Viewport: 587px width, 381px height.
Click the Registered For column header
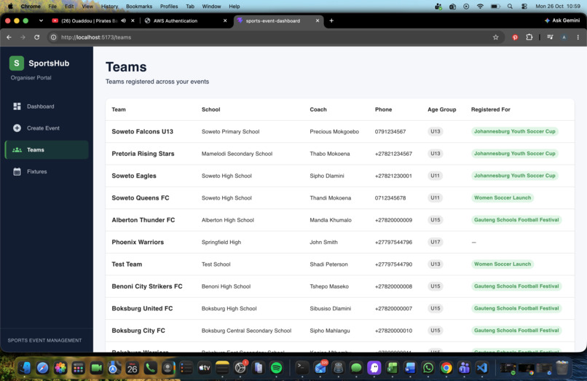(x=490, y=109)
